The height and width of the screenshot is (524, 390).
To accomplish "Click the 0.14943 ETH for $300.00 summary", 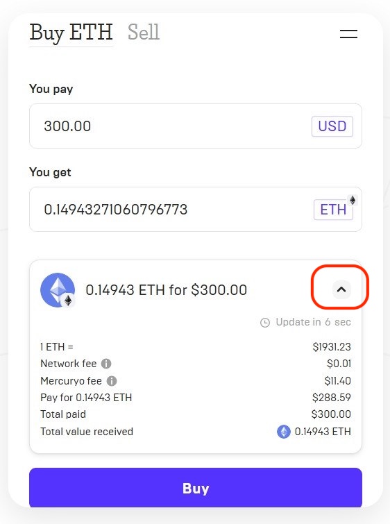I will pyautogui.click(x=167, y=289).
